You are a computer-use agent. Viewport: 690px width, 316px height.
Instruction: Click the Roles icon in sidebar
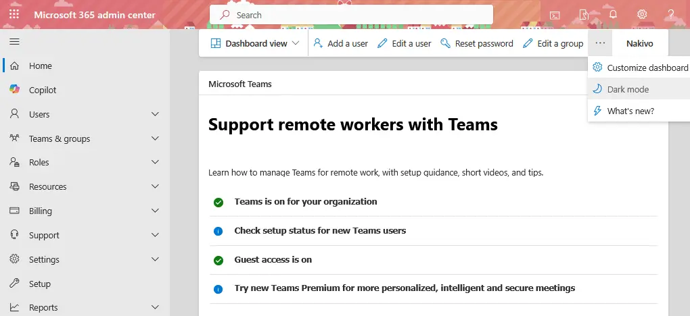click(14, 162)
